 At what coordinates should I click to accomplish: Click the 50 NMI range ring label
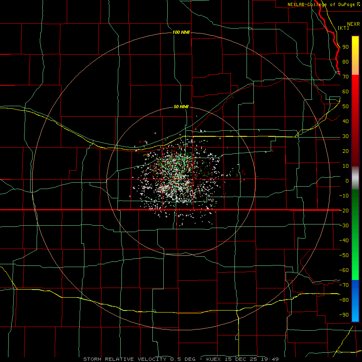tap(181, 107)
